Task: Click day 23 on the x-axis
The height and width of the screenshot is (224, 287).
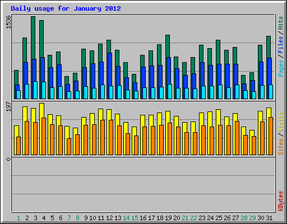Action: [202, 218]
